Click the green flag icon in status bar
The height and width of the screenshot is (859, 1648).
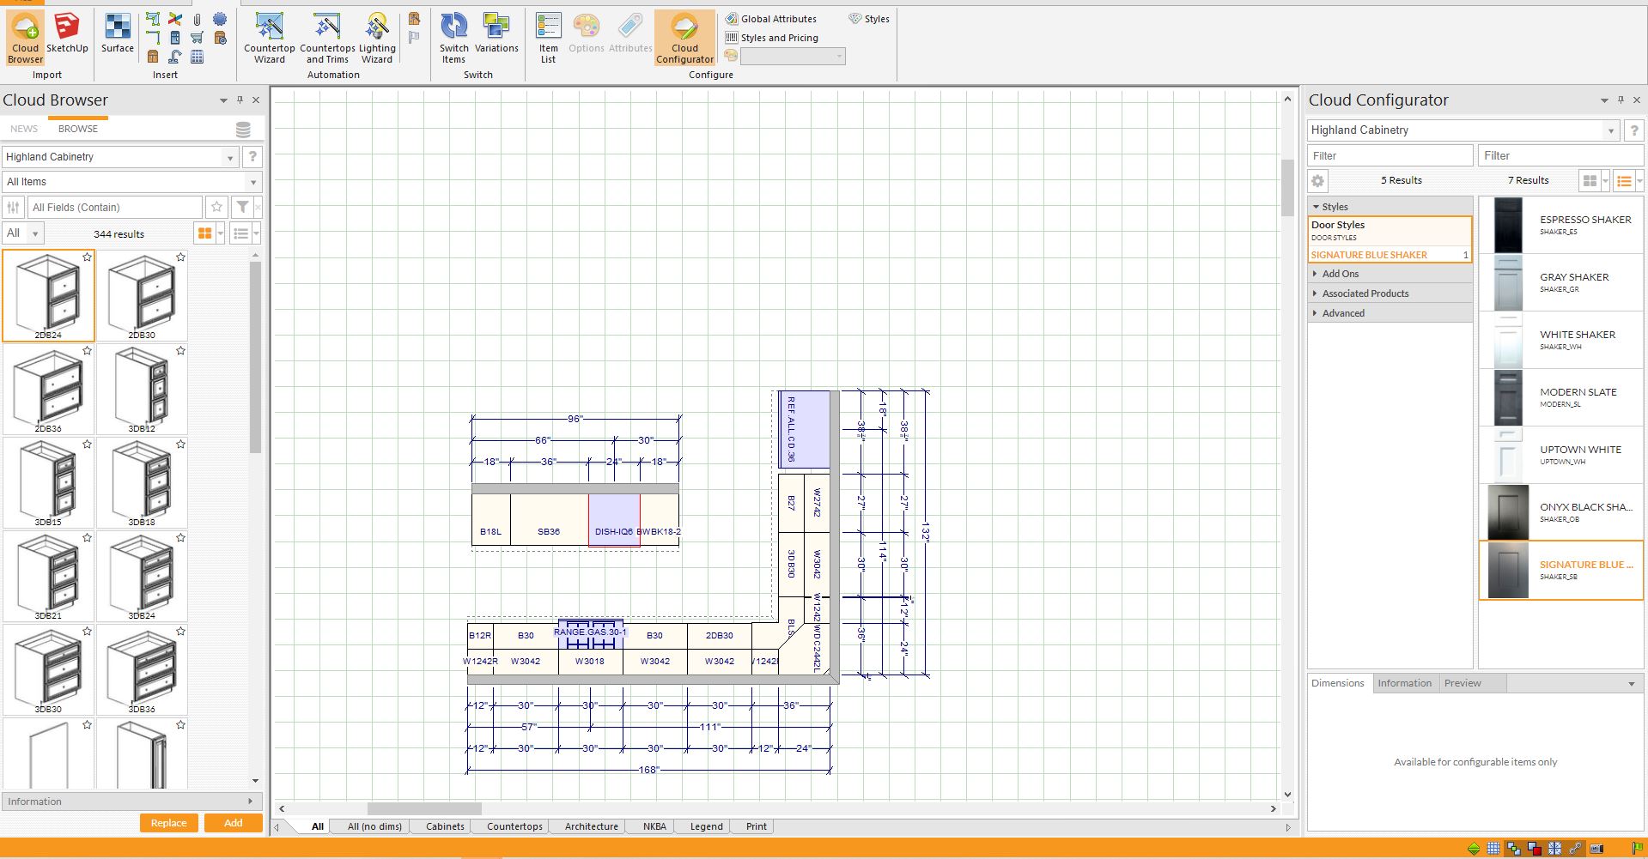pyautogui.click(x=1637, y=849)
